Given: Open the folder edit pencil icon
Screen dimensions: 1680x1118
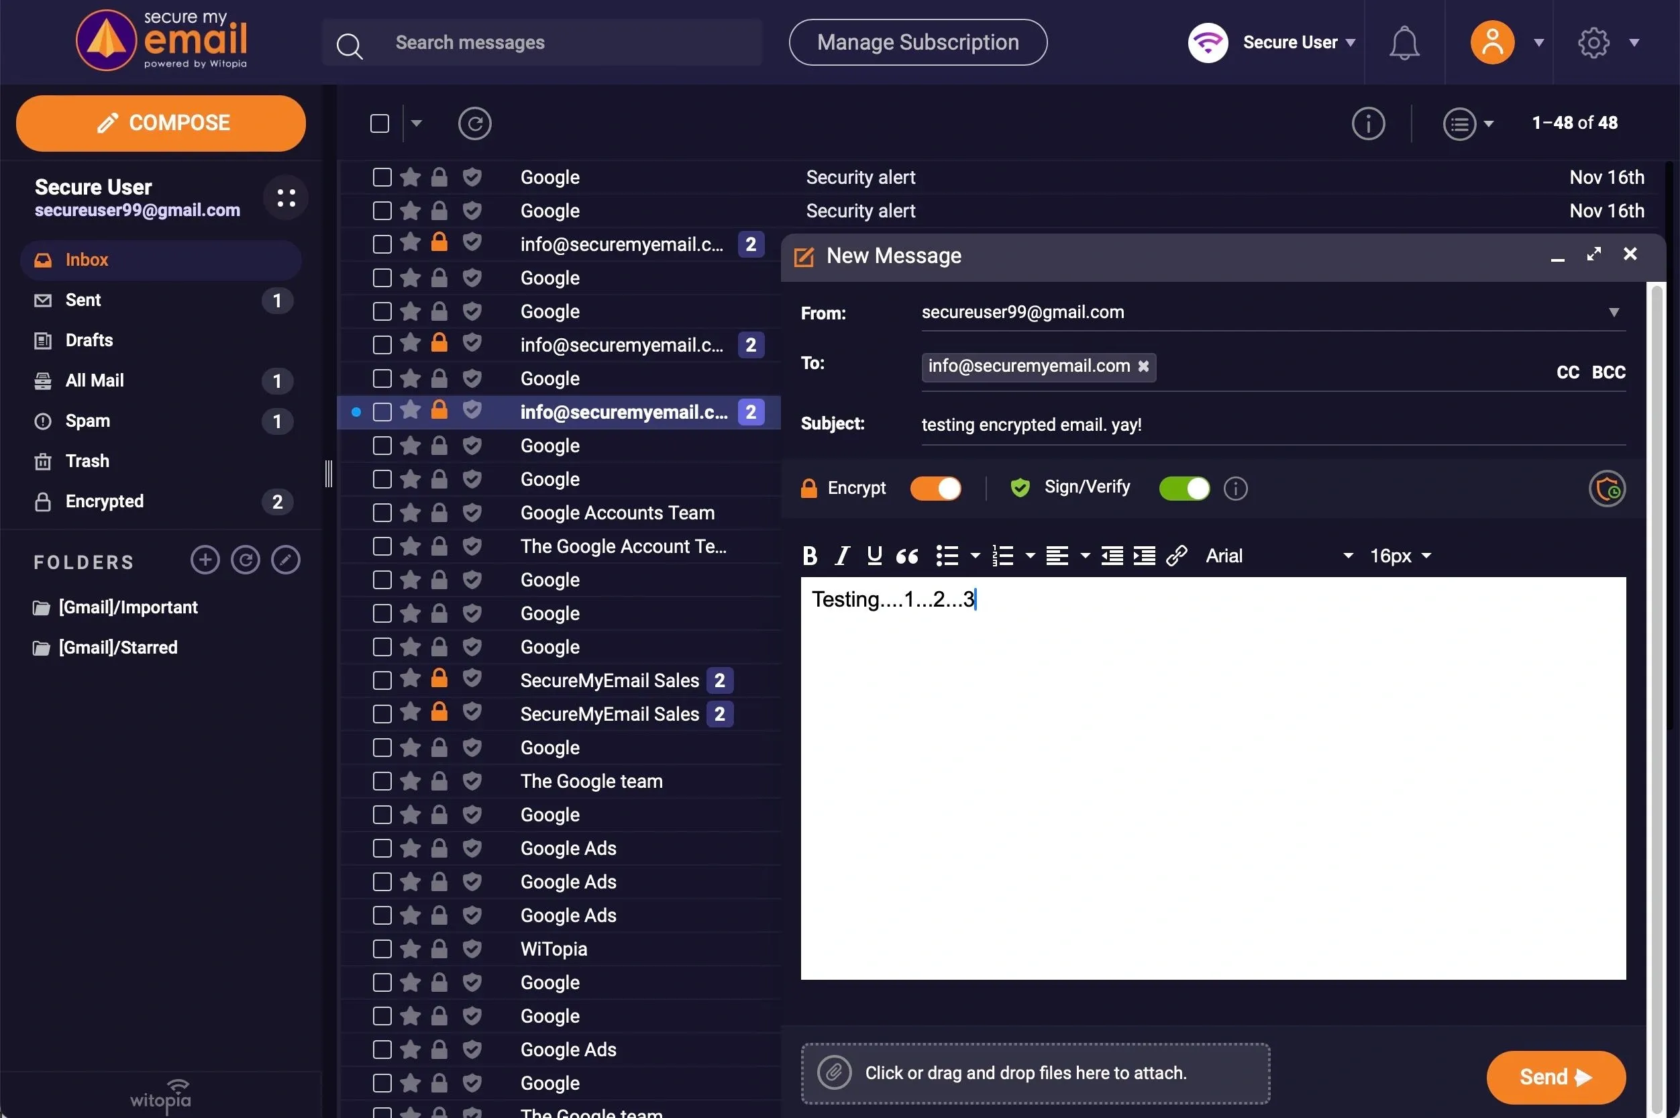Looking at the screenshot, I should (285, 559).
